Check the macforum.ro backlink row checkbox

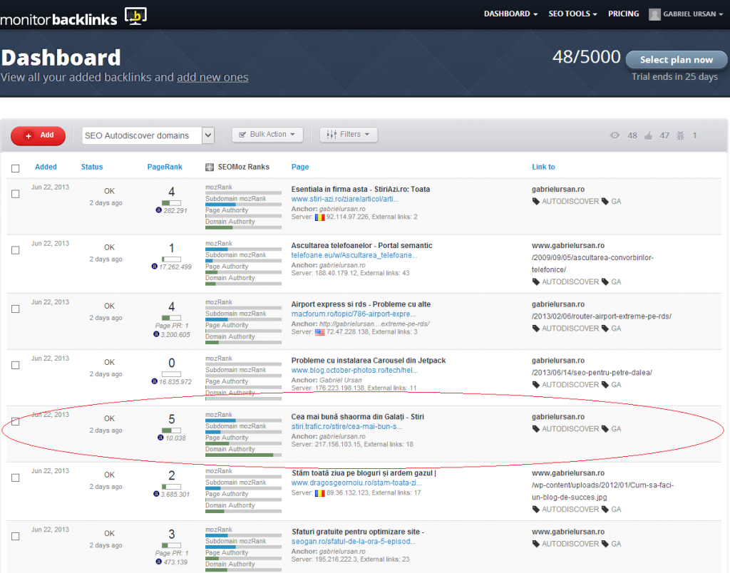click(16, 309)
